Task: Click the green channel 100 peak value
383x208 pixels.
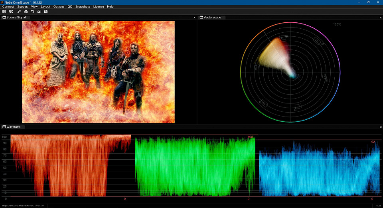Action: [x=250, y=137]
